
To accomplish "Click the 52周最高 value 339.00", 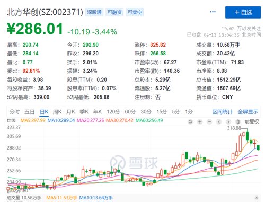I will (x=41, y=97).
